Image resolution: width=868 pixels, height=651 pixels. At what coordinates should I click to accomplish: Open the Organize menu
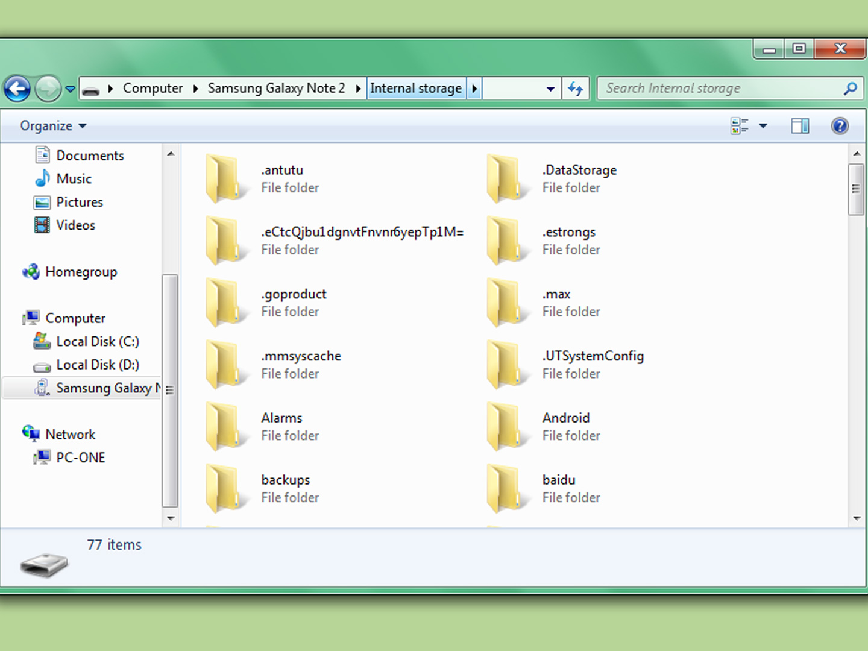click(x=53, y=126)
